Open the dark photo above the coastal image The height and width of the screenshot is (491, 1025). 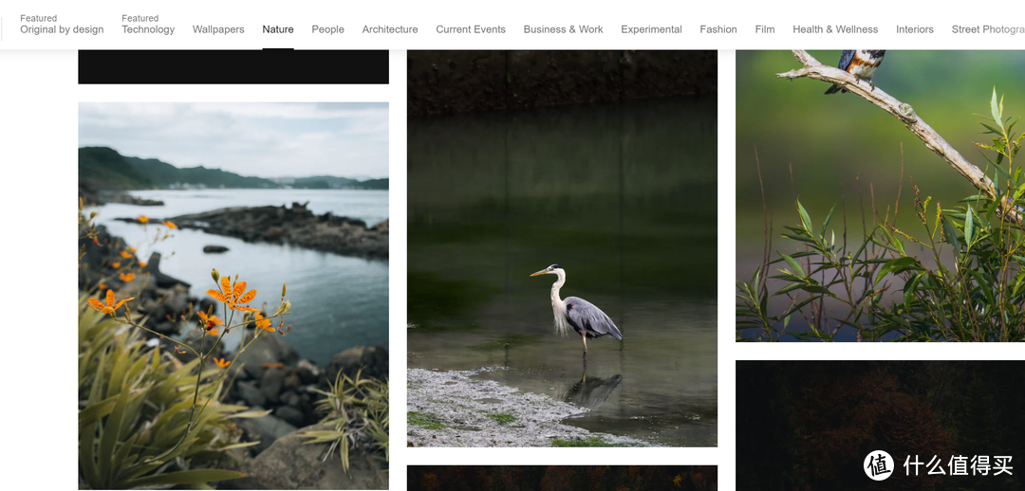point(233,66)
